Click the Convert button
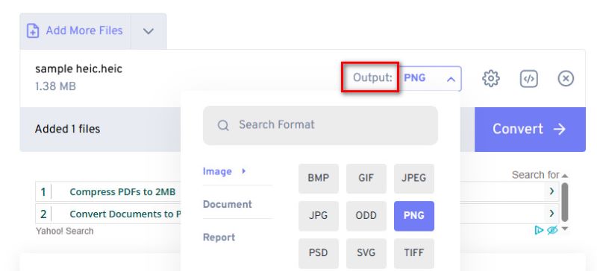This screenshot has height=271, width=597. (x=530, y=130)
